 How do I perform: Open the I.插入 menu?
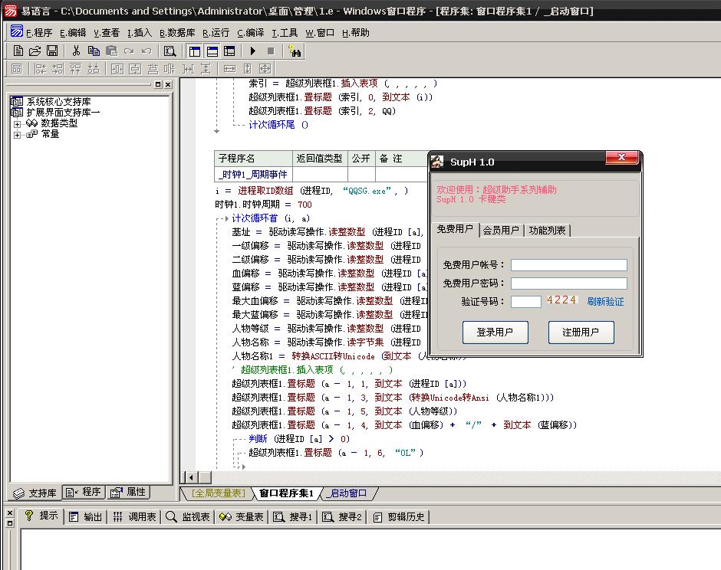pyautogui.click(x=140, y=33)
